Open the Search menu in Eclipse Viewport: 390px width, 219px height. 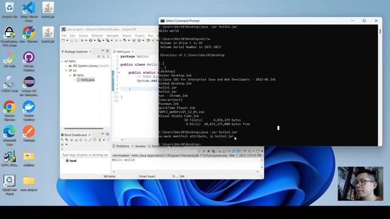[127, 36]
